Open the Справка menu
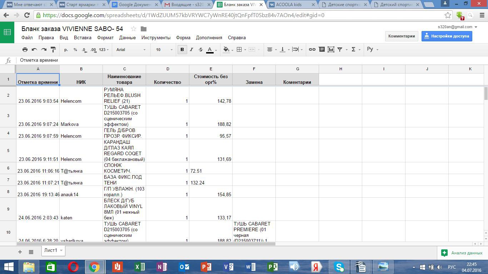The height and width of the screenshot is (274, 488). click(237, 37)
